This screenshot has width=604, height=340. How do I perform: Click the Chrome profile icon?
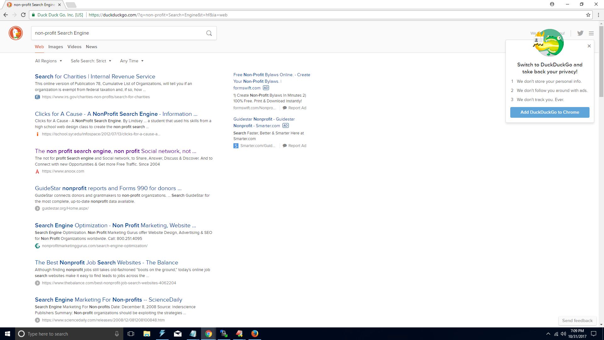point(552,4)
